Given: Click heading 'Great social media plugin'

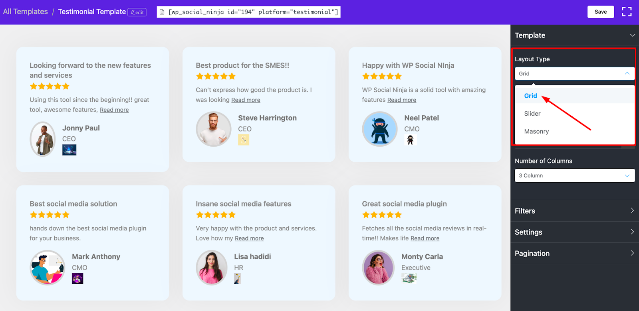Looking at the screenshot, I should [405, 204].
